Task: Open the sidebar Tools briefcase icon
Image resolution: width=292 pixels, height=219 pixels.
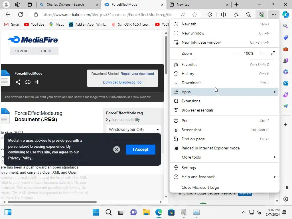Action: coord(285,49)
